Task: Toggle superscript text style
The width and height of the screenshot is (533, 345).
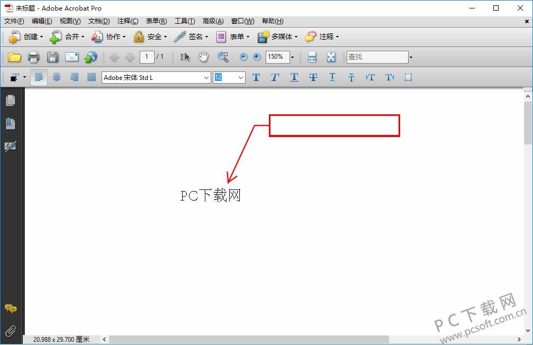Action: click(332, 77)
